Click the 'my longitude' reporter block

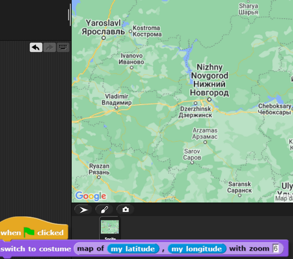click(197, 249)
